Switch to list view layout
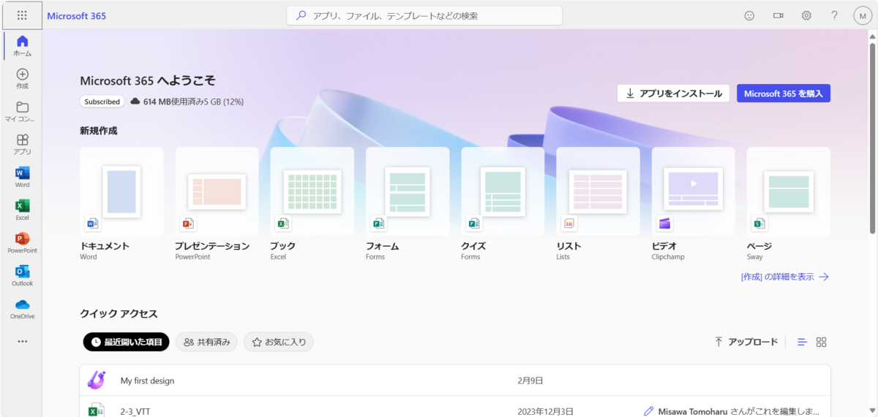This screenshot has height=417, width=878. tap(802, 342)
